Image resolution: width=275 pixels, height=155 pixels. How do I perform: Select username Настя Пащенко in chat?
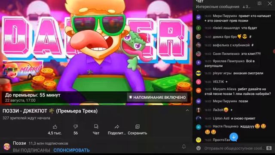(226, 126)
